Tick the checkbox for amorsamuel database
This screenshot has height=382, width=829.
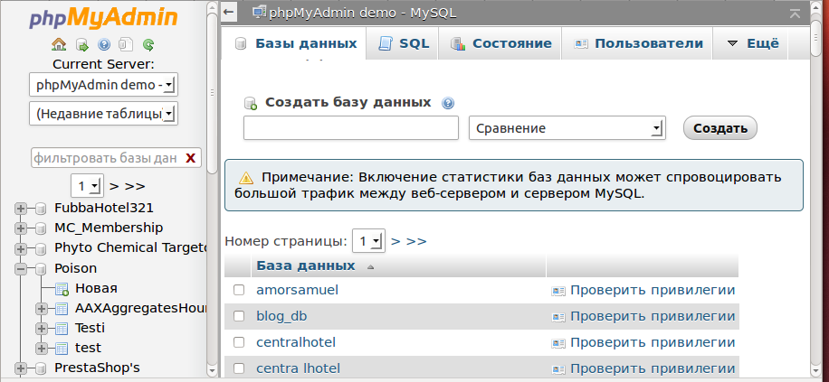coord(239,291)
